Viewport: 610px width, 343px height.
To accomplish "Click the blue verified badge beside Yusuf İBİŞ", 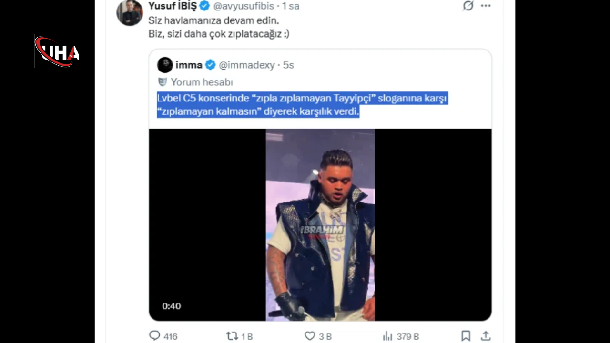I will click(x=205, y=6).
